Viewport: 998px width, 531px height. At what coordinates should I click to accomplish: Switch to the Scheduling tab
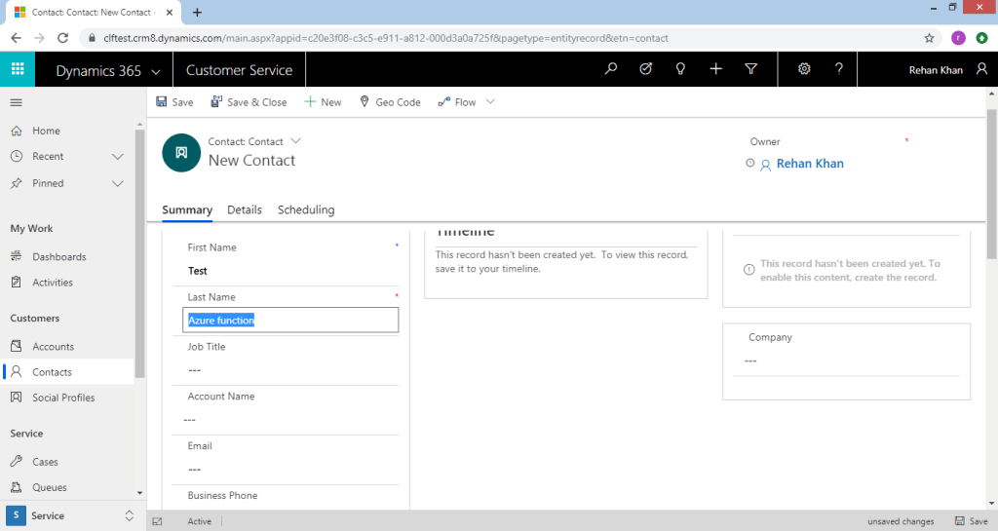pyautogui.click(x=306, y=209)
